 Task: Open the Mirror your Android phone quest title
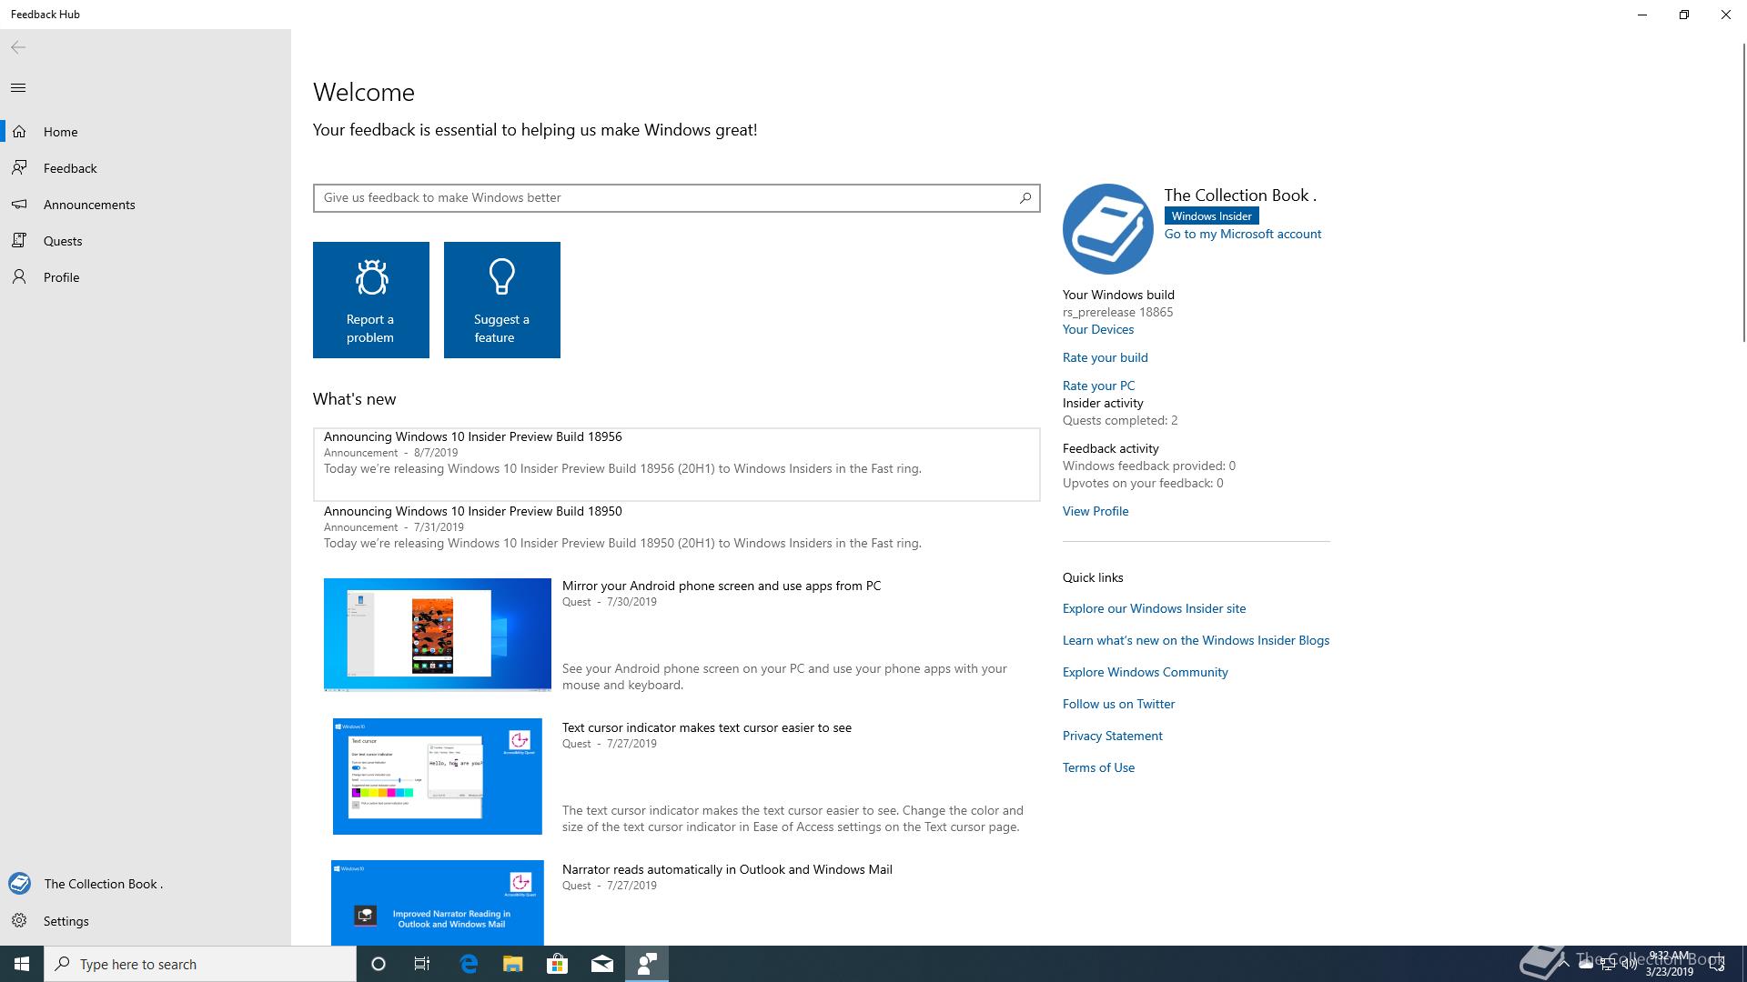tap(722, 586)
